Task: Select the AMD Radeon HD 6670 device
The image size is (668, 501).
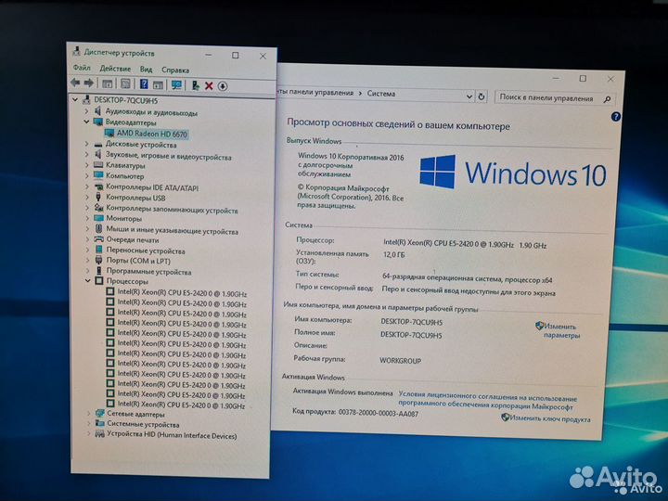Action: tap(151, 134)
